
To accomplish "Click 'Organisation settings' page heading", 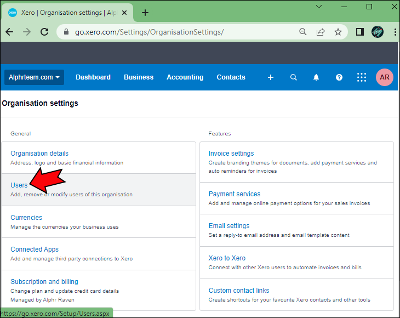I will pyautogui.click(x=40, y=104).
